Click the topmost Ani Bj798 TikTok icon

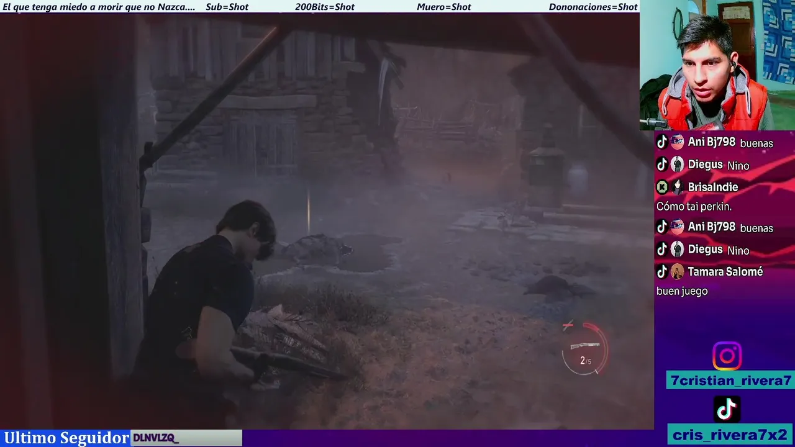click(x=662, y=142)
